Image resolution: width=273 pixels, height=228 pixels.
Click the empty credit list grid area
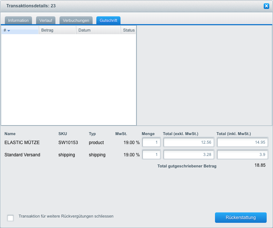pyautogui.click(x=69, y=80)
